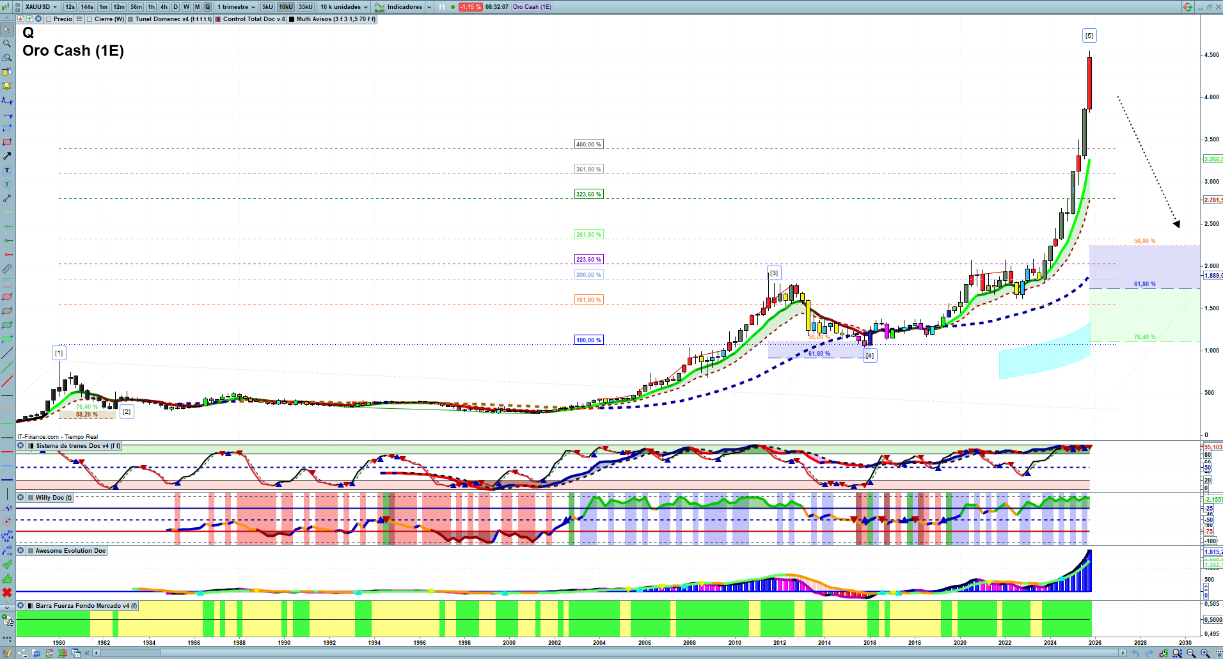
Task: Pick the green thumbs-up icon
Action: (x=7, y=578)
